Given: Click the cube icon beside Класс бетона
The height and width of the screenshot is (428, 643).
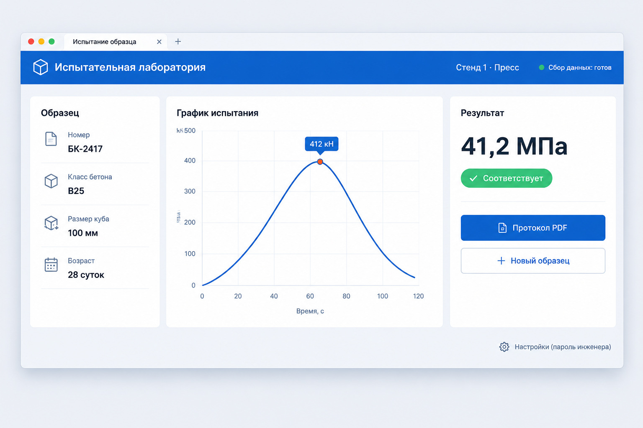Looking at the screenshot, I should click(x=51, y=181).
